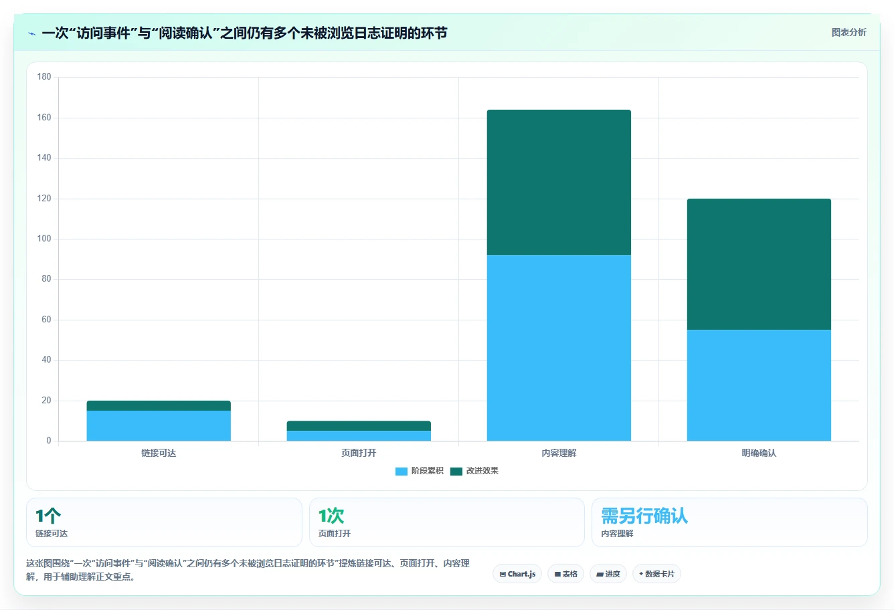Click the teal segment of the 链接可达 bar
This screenshot has height=610, width=894.
pos(159,405)
